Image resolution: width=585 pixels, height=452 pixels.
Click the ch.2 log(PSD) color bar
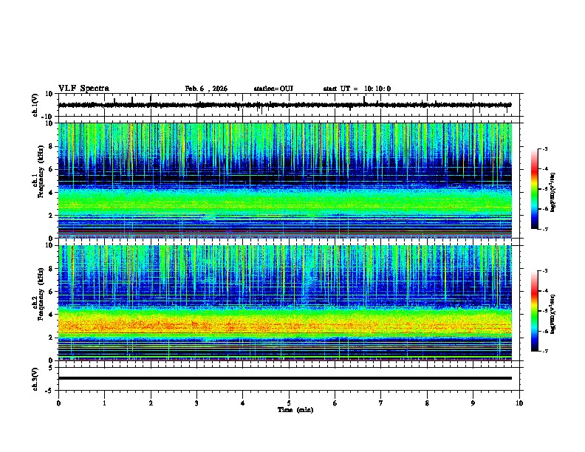[x=534, y=311]
